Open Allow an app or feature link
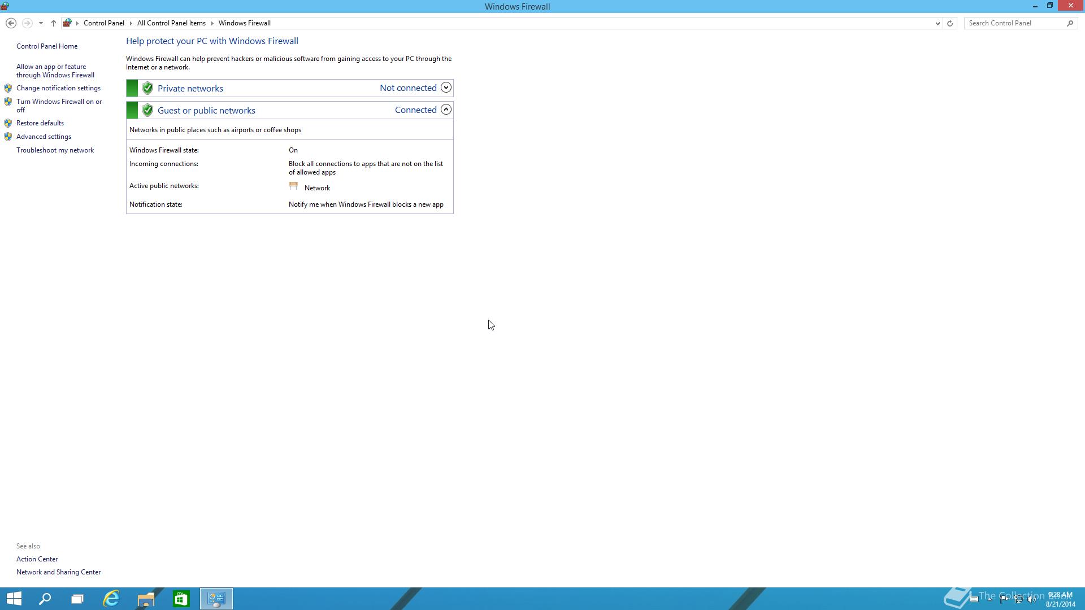 (x=55, y=71)
